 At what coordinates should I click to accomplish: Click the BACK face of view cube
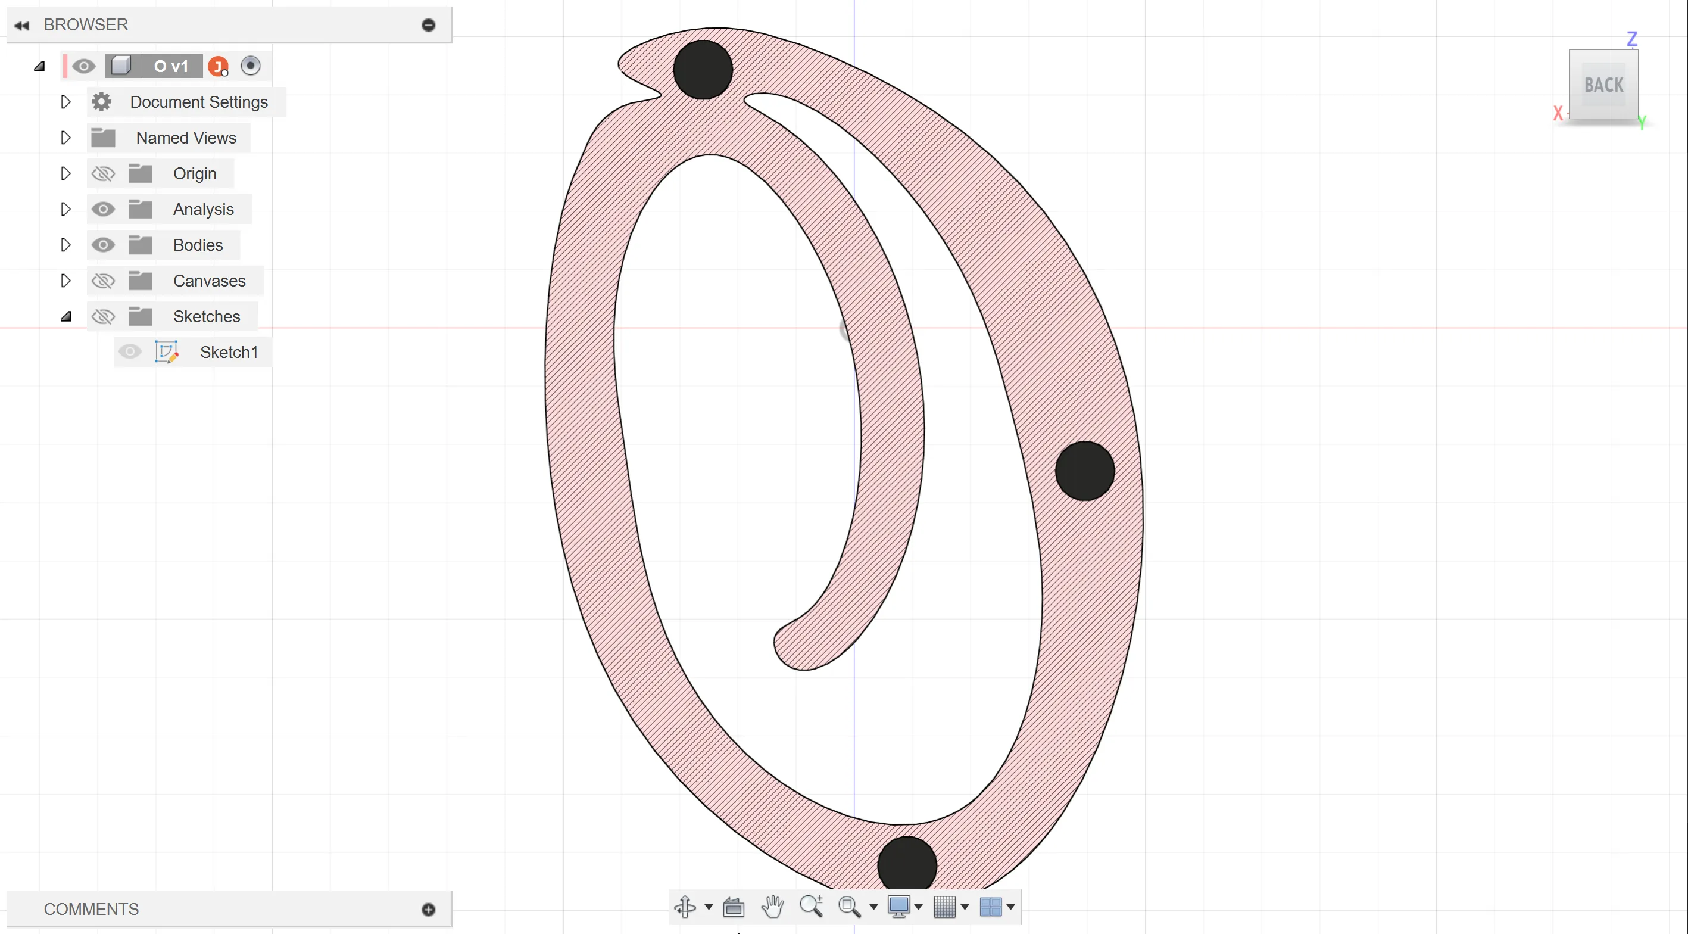1603,85
